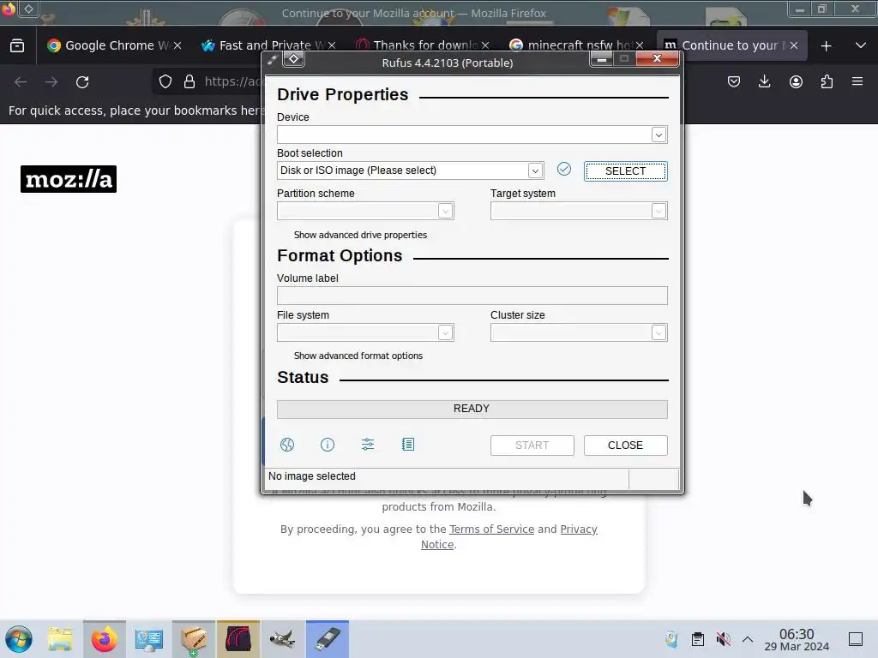
Task: Click the muted volume tray icon
Action: tap(723, 639)
